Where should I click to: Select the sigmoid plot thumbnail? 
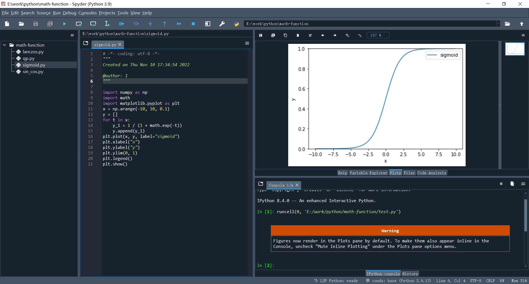pyautogui.click(x=515, y=49)
